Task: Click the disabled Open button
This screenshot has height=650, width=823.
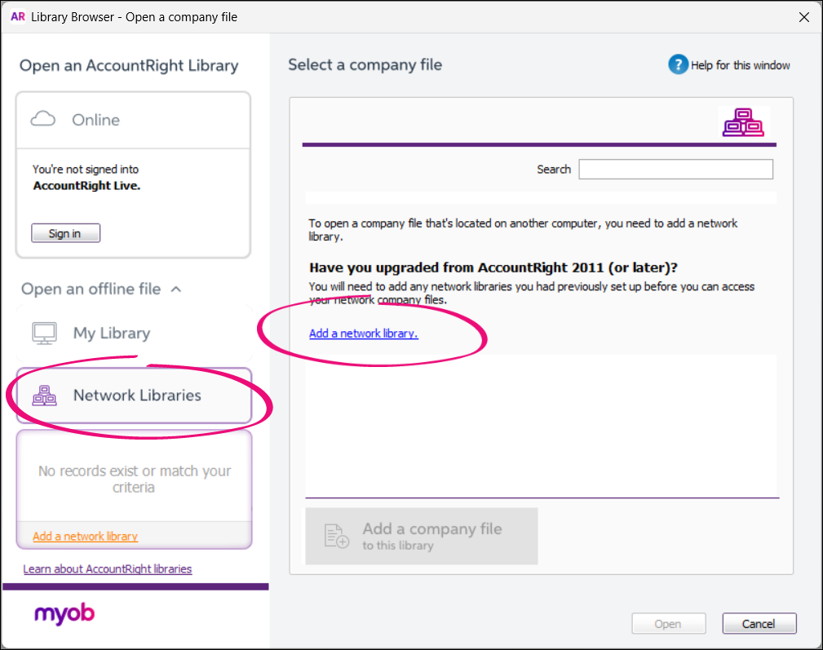Action: tap(668, 622)
